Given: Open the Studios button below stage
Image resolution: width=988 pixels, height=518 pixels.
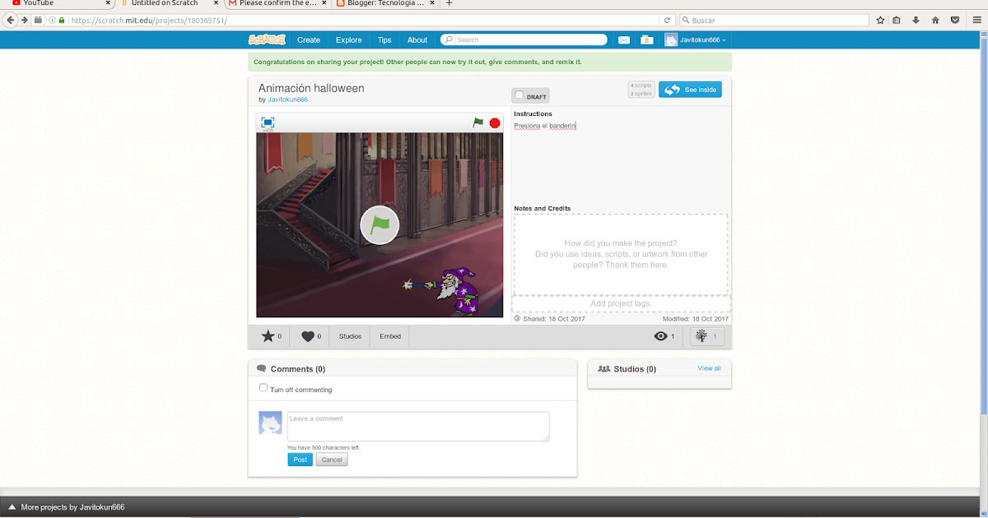Looking at the screenshot, I should coord(350,336).
